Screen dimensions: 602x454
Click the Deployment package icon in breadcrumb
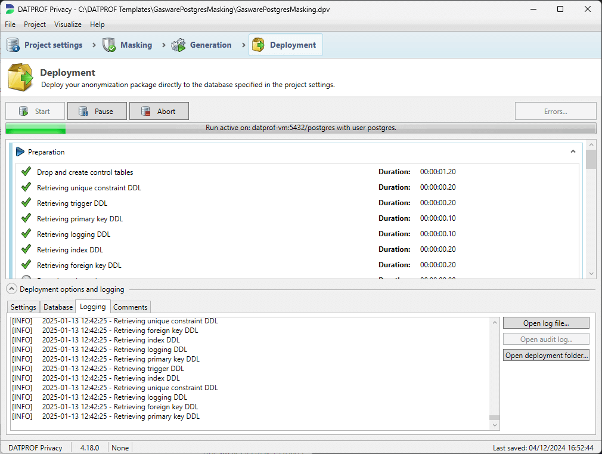259,44
